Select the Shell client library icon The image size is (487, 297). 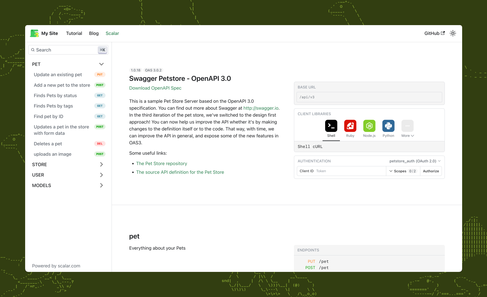(331, 126)
